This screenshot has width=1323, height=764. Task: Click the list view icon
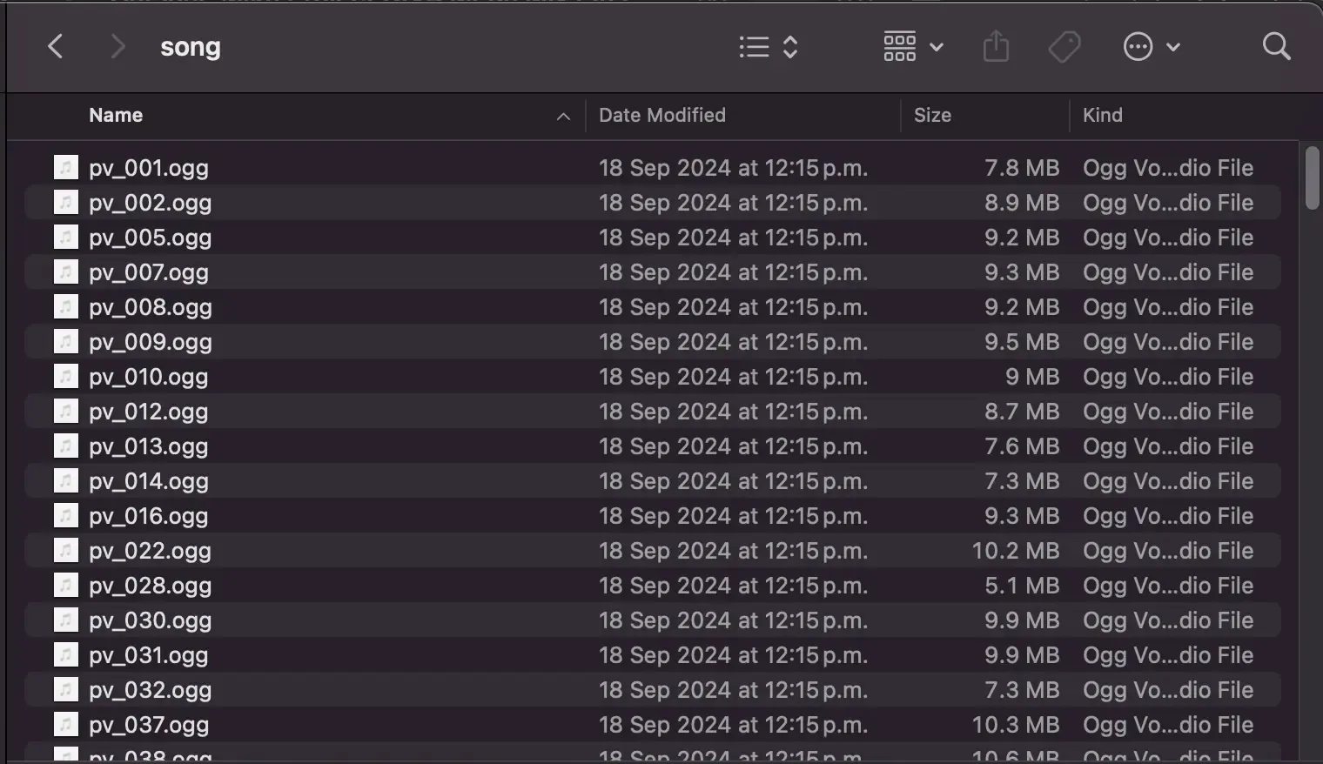pyautogui.click(x=754, y=46)
